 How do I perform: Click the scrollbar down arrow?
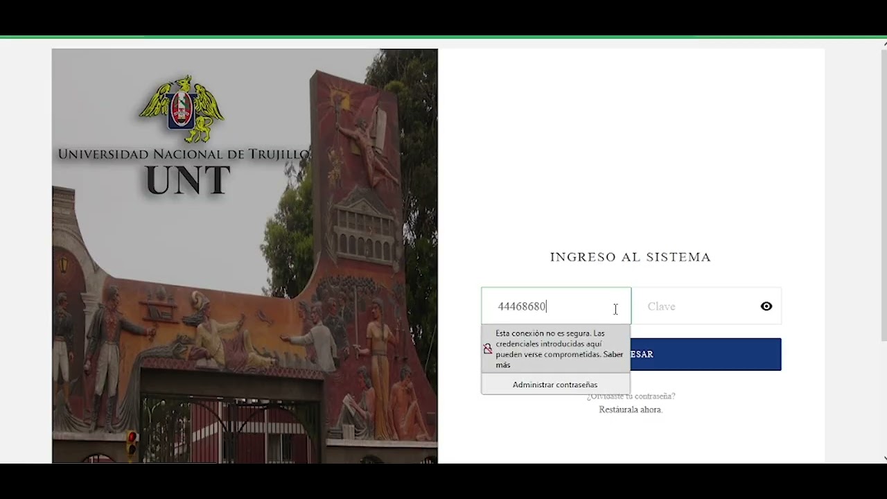point(884,459)
